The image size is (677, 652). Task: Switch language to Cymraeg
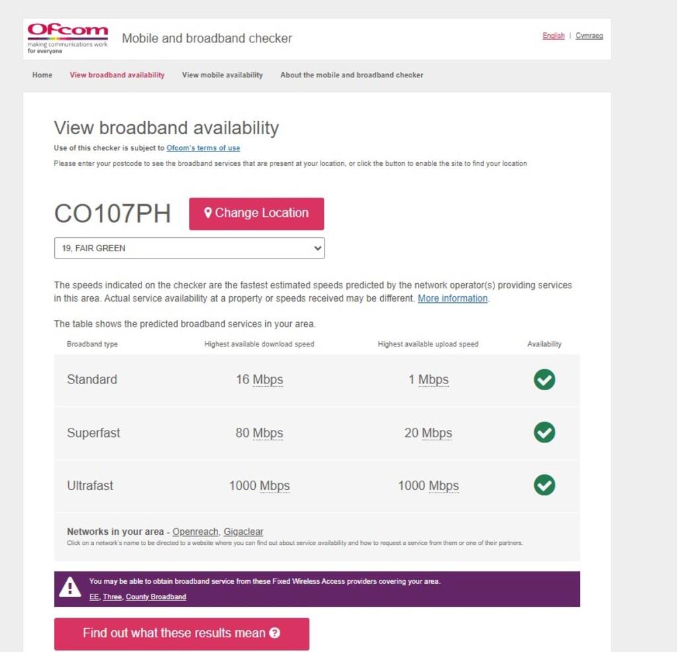pos(589,36)
